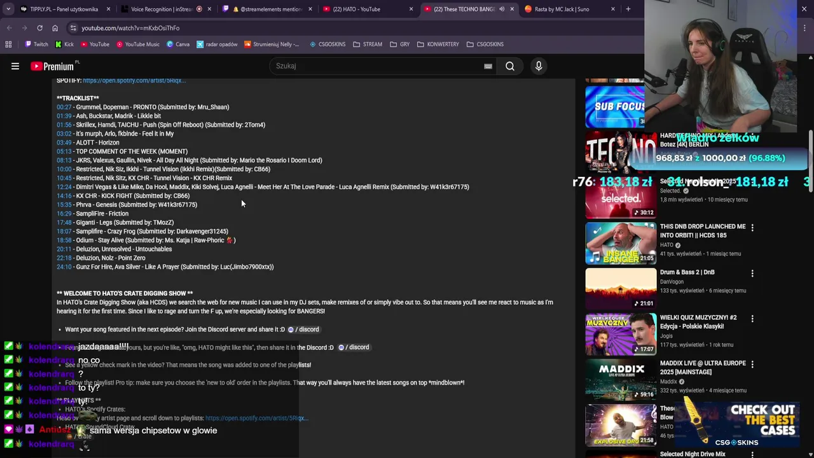
Task: Open the Strumieniuj Nelly bookmark
Action: coord(272,45)
